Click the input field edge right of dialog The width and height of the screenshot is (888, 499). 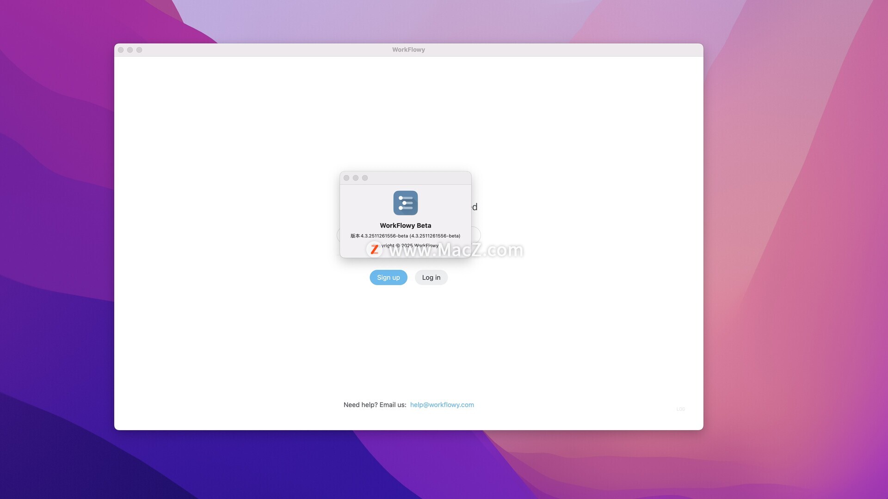click(x=476, y=235)
